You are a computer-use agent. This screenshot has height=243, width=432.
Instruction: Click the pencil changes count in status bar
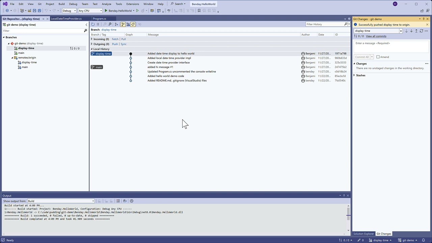361,240
